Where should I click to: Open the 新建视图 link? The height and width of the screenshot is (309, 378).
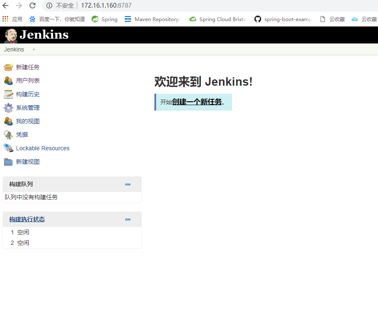pos(28,162)
